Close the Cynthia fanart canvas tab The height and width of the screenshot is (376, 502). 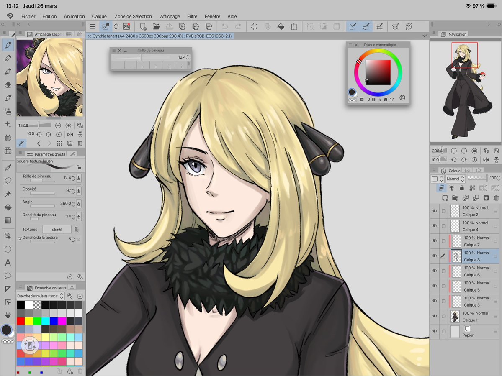click(x=89, y=36)
